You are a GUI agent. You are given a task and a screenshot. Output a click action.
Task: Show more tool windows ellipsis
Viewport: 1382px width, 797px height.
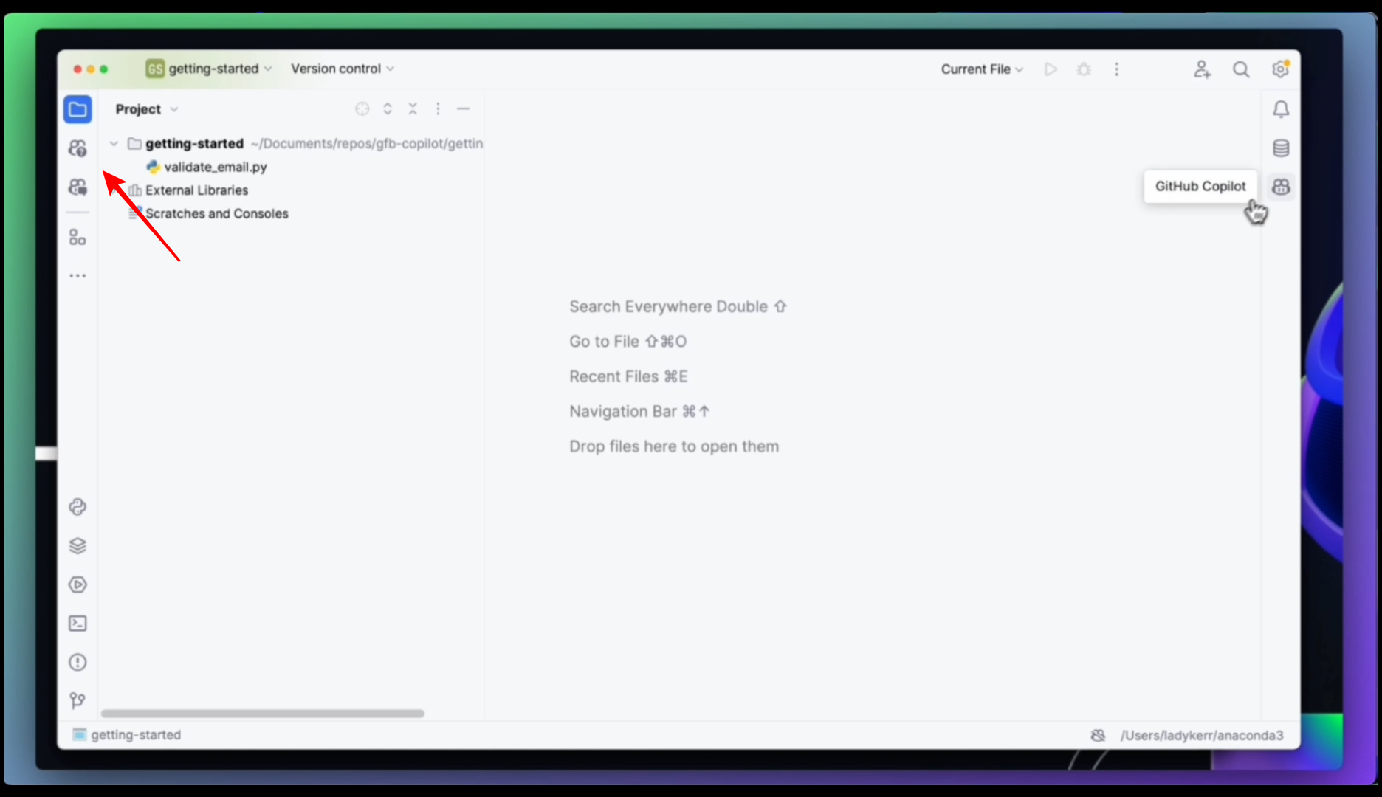78,276
